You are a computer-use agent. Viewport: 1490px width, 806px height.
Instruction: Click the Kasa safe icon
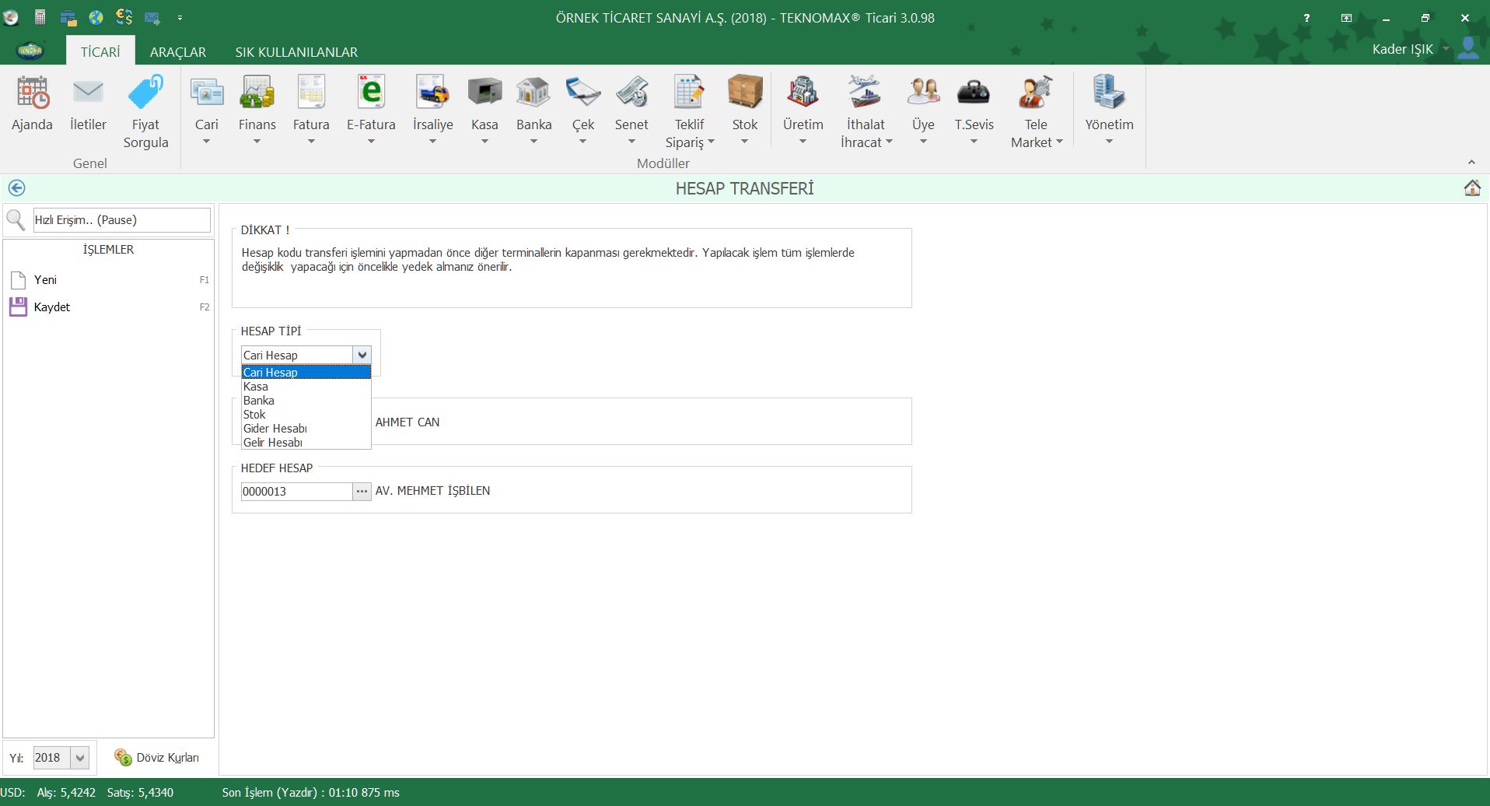coord(484,93)
